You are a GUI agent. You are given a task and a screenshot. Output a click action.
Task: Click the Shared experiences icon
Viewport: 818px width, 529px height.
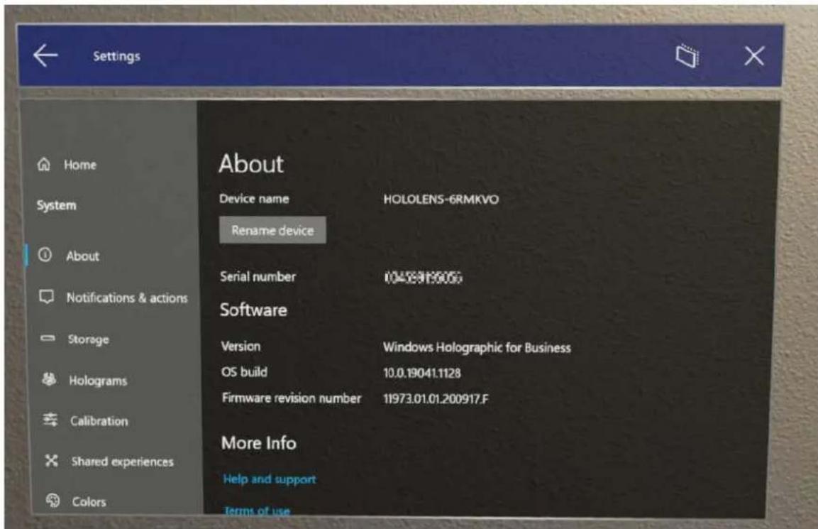coord(51,460)
